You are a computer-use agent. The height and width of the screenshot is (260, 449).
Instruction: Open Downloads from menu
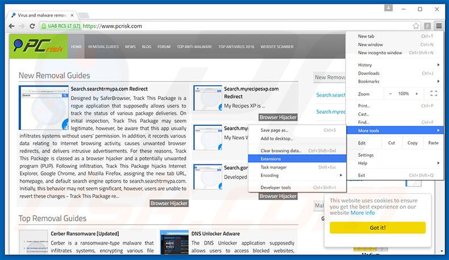(x=395, y=73)
